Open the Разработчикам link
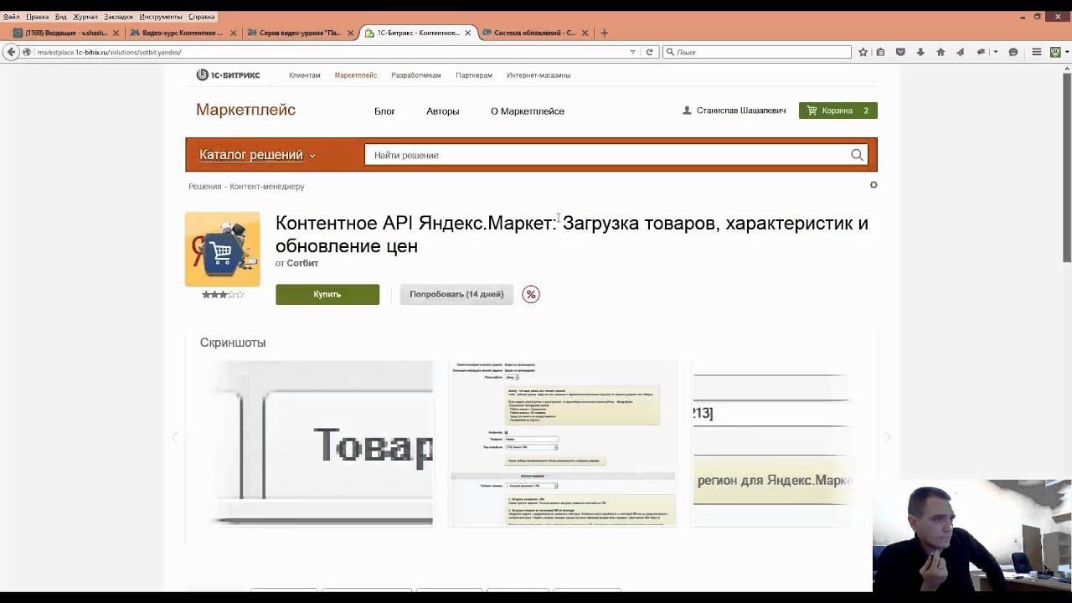Viewport: 1072px width, 603px height. pyautogui.click(x=416, y=75)
